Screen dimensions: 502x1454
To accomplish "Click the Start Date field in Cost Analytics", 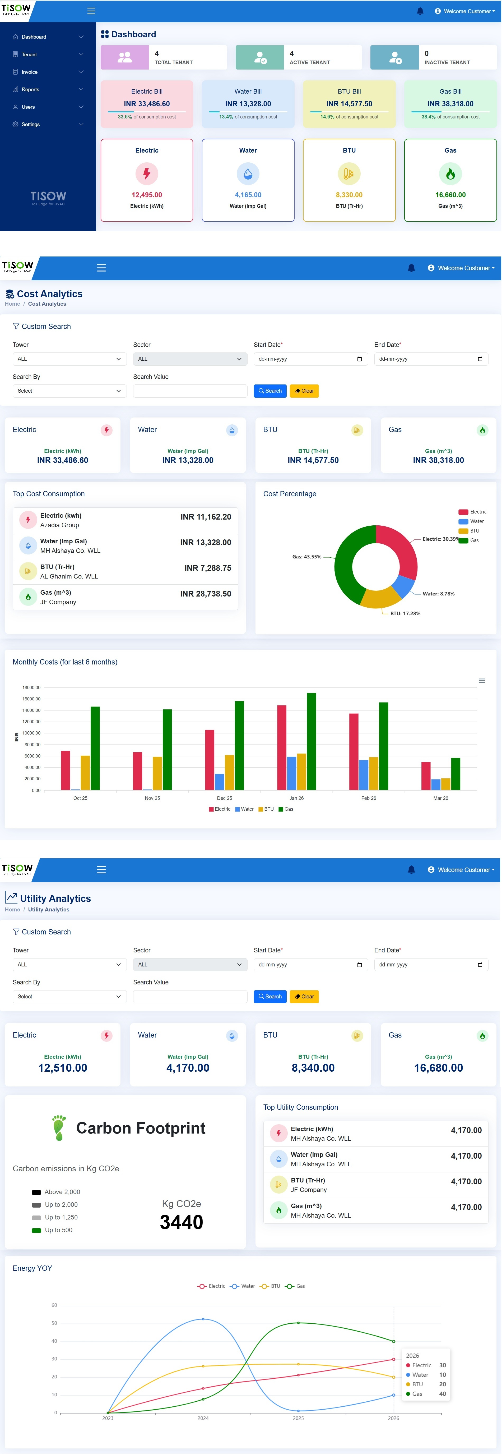I will (311, 359).
